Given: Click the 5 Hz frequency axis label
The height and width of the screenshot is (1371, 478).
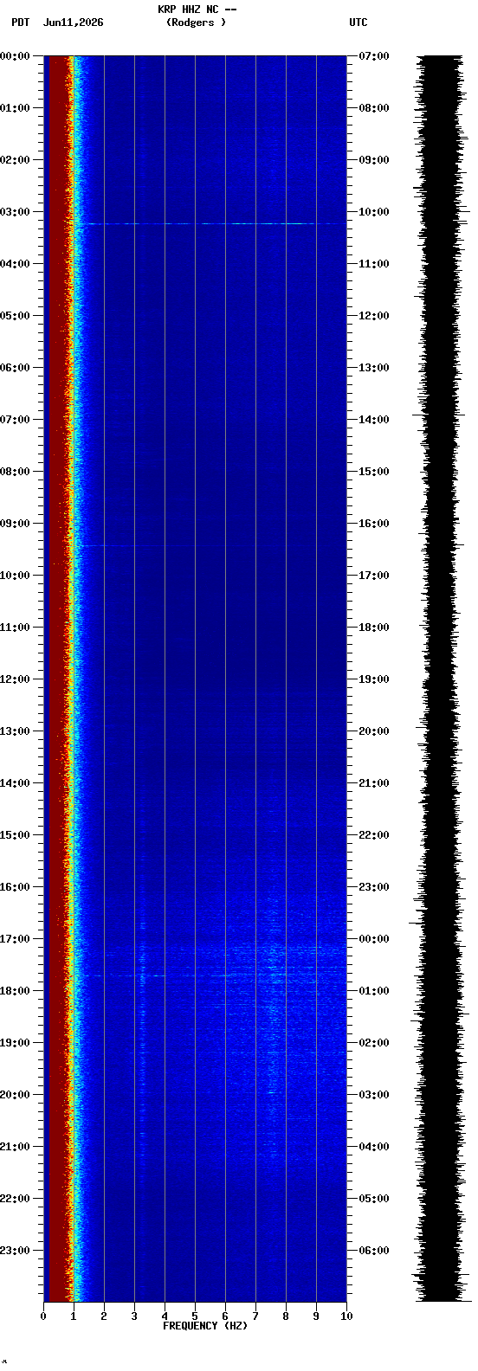Looking at the screenshot, I should tap(195, 1316).
